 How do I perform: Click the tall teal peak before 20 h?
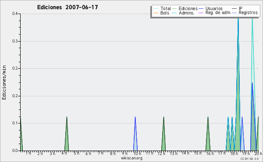pos(252,50)
